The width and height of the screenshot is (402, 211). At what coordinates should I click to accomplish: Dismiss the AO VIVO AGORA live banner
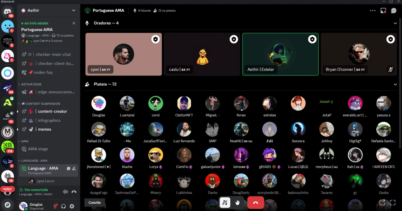tap(74, 23)
